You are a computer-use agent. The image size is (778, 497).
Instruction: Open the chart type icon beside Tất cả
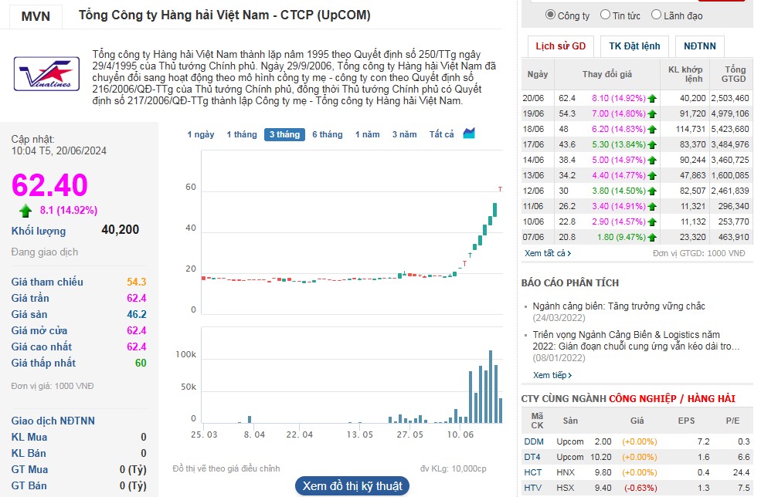tap(469, 134)
